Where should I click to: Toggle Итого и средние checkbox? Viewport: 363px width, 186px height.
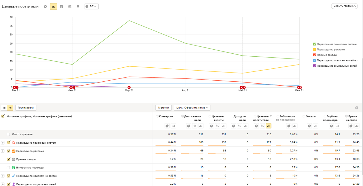pos(8,134)
